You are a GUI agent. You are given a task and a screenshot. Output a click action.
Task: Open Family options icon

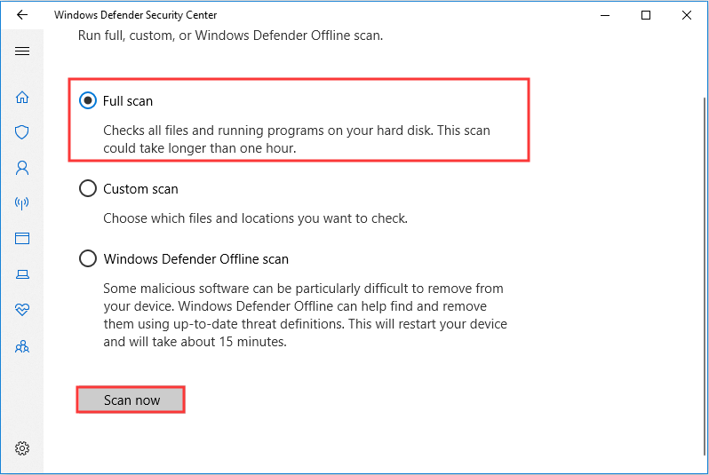pyautogui.click(x=22, y=346)
